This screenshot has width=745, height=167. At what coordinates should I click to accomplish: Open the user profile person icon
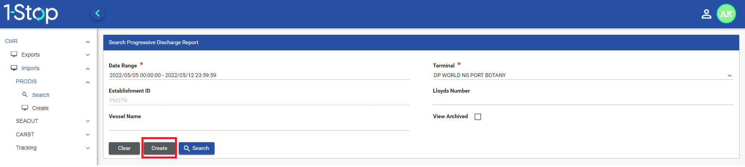click(706, 14)
